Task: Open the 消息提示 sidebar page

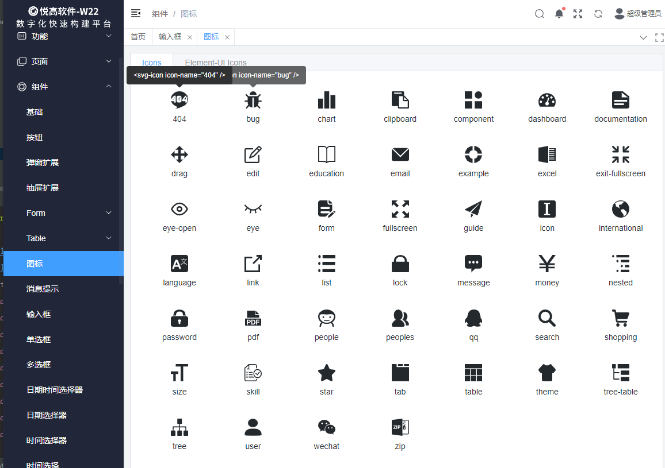Action: click(x=43, y=289)
